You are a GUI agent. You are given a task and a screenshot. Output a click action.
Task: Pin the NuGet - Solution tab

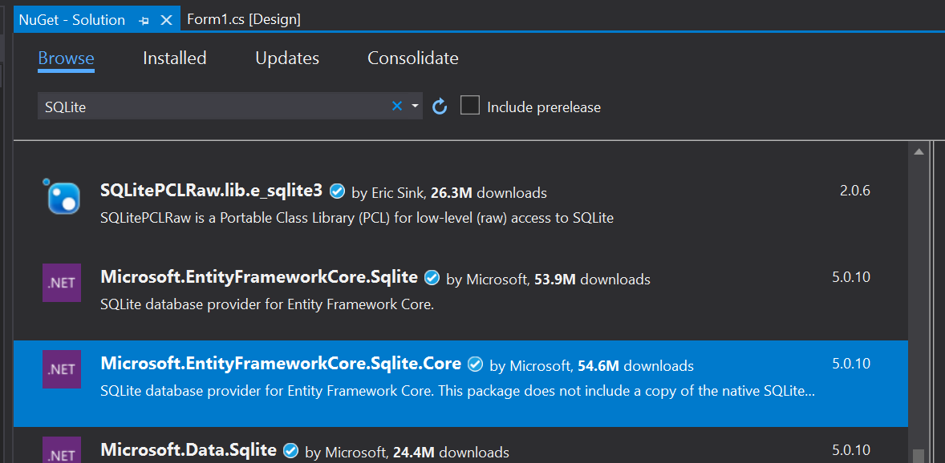[x=144, y=20]
